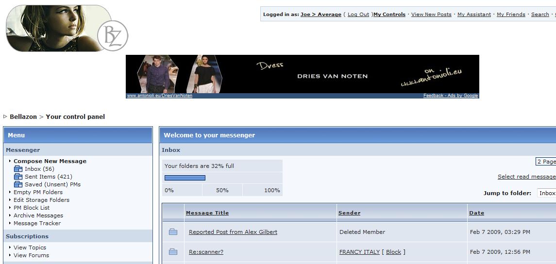
Task: Click the Log Out link
Action: point(358,15)
